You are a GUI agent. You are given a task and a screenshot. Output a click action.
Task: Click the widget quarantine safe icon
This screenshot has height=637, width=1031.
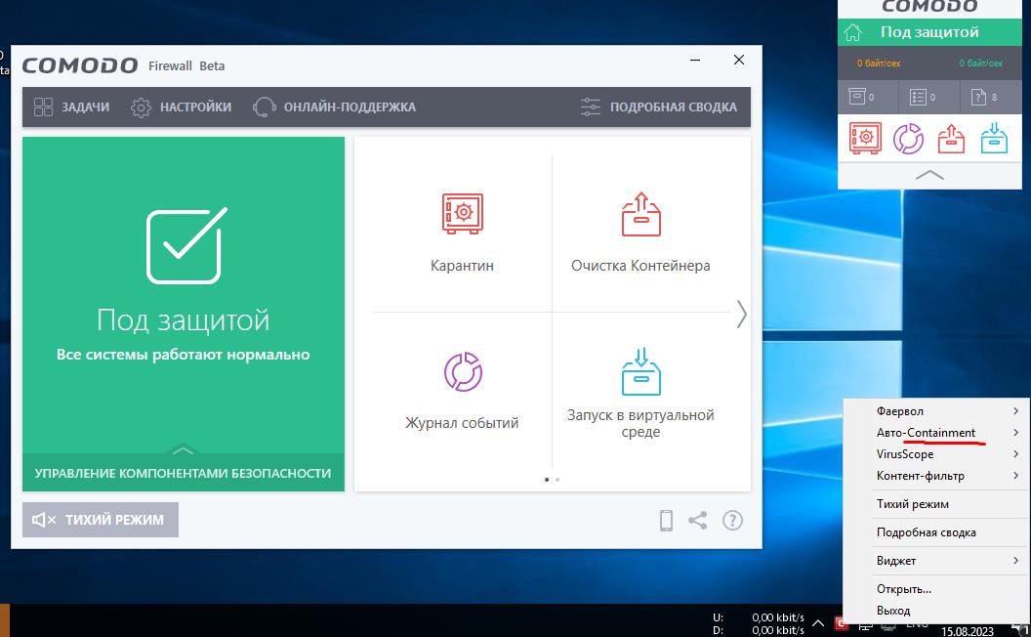coord(865,138)
